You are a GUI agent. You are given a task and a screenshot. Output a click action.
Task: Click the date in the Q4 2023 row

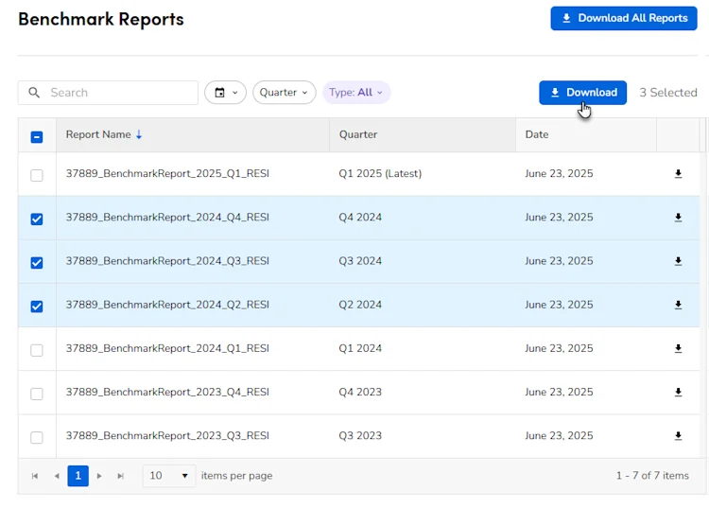(x=559, y=392)
